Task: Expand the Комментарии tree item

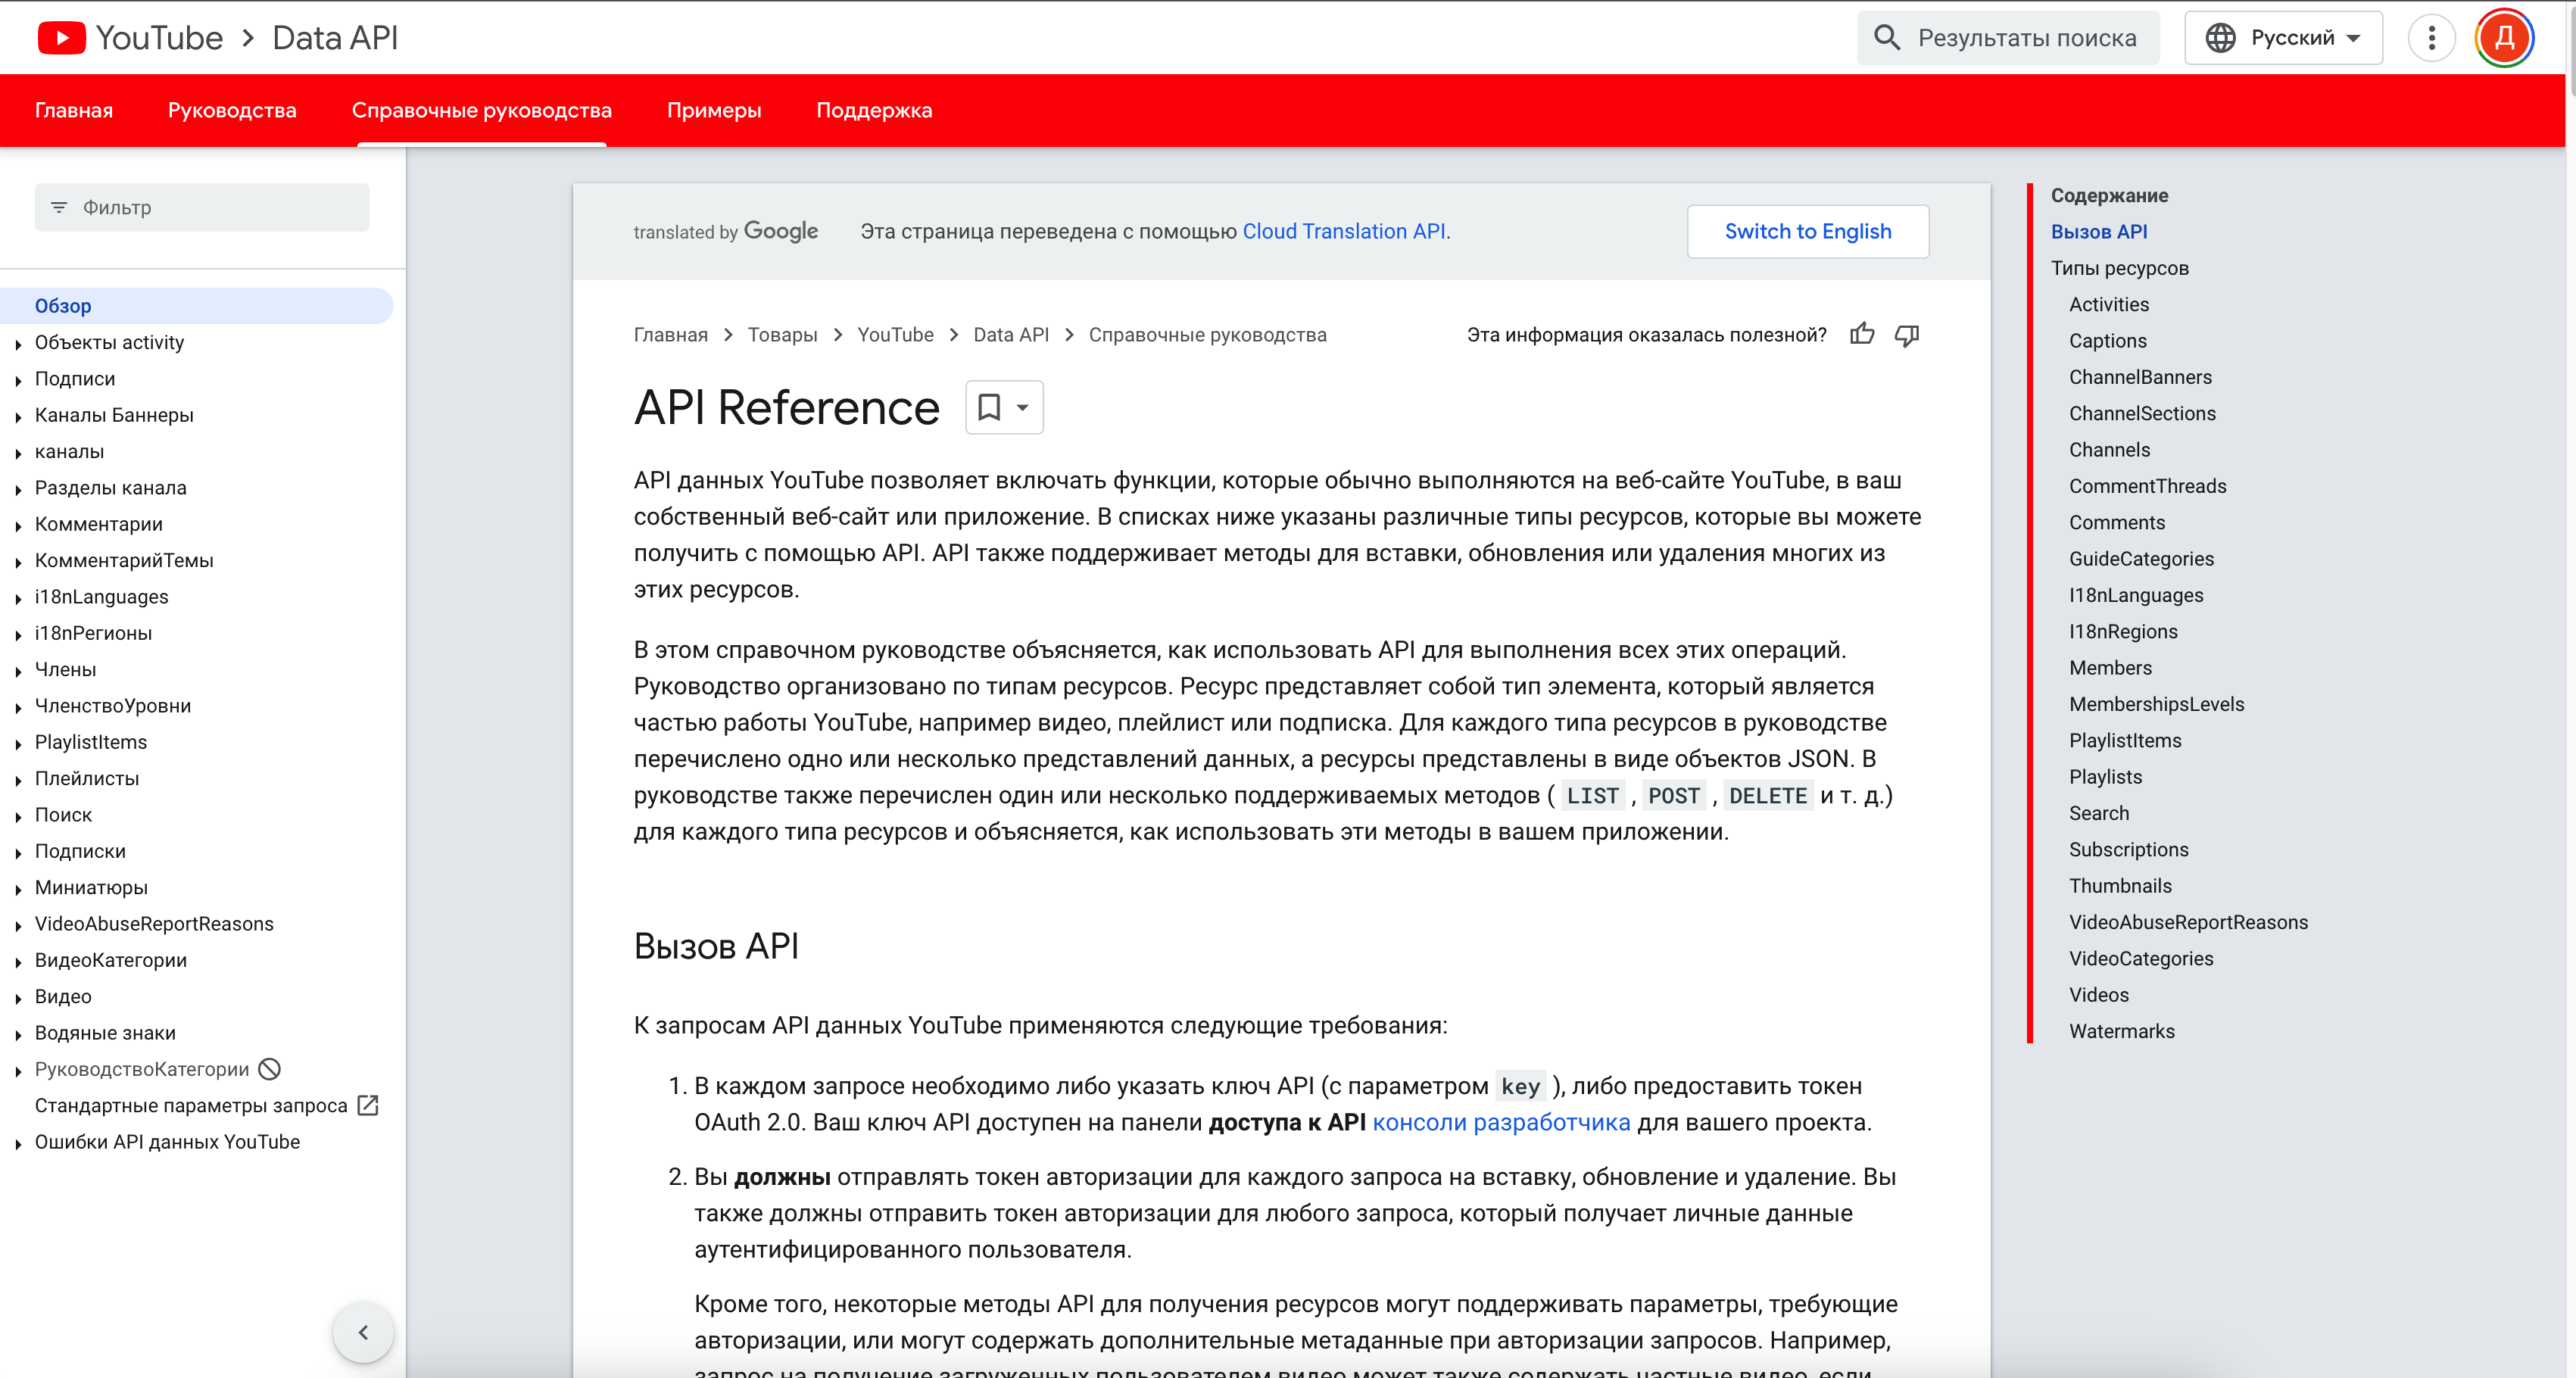Action: 18,526
